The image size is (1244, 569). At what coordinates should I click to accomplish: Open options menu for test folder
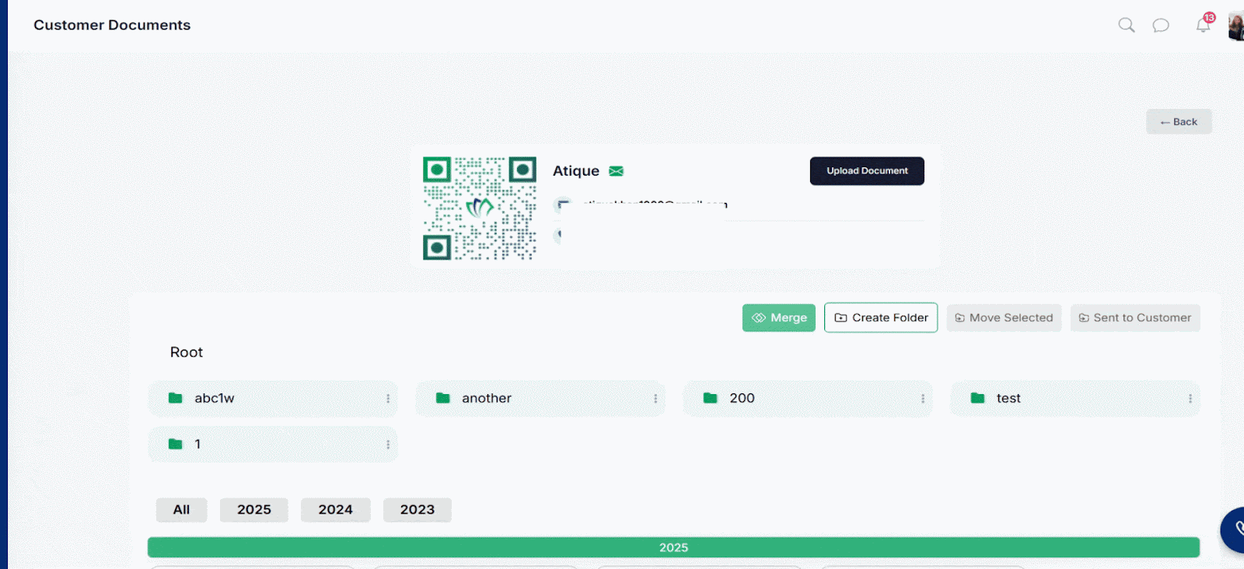pos(1190,399)
